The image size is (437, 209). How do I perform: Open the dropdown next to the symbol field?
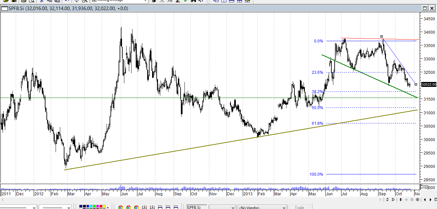[222, 207]
